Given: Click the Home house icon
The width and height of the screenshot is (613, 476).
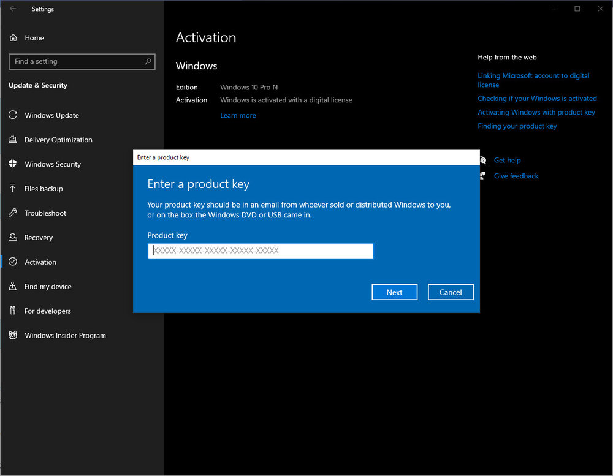Looking at the screenshot, I should 13,37.
